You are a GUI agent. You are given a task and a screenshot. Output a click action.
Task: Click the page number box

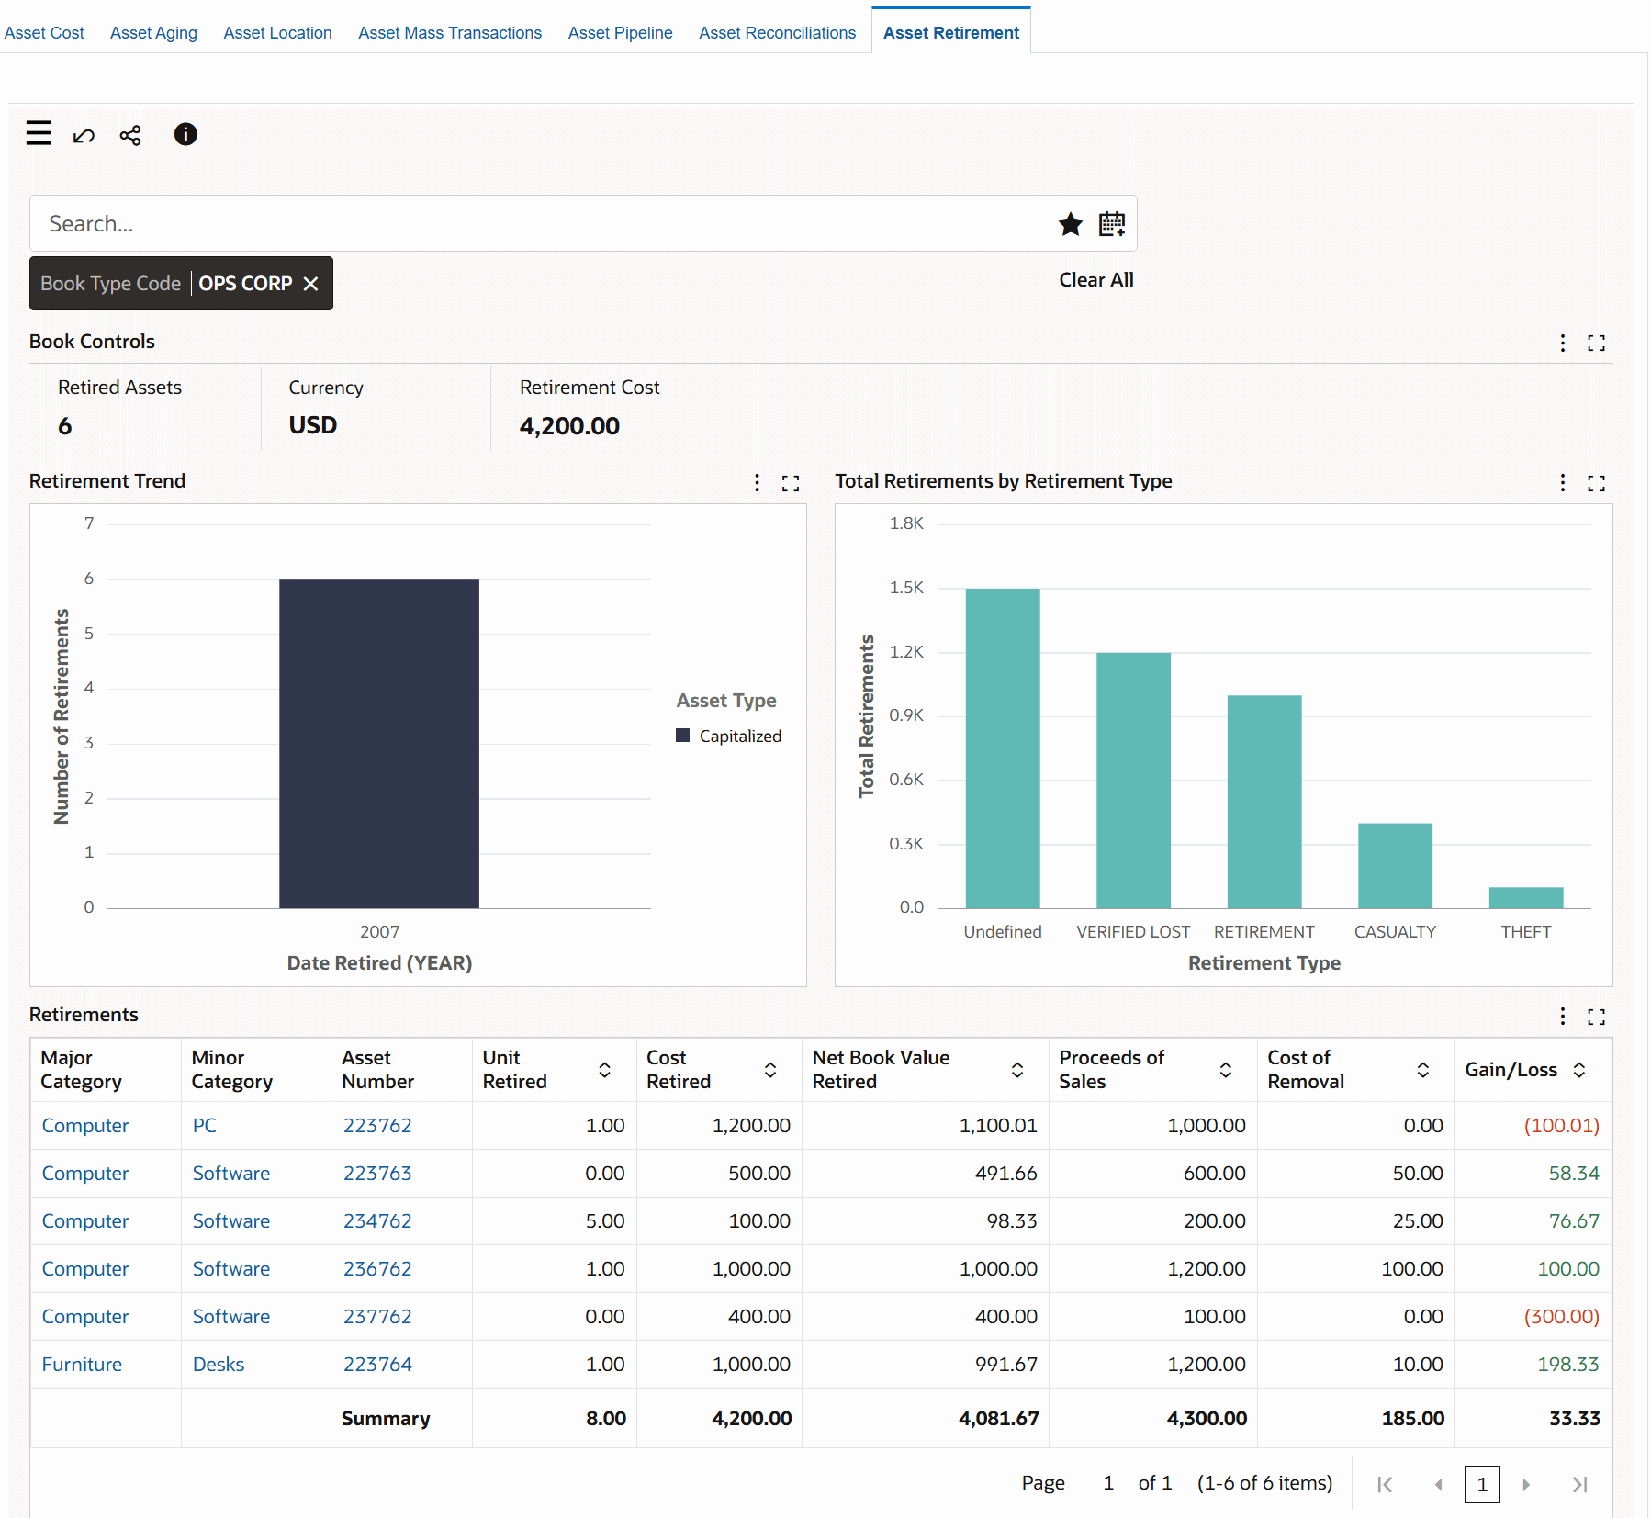1482,1484
